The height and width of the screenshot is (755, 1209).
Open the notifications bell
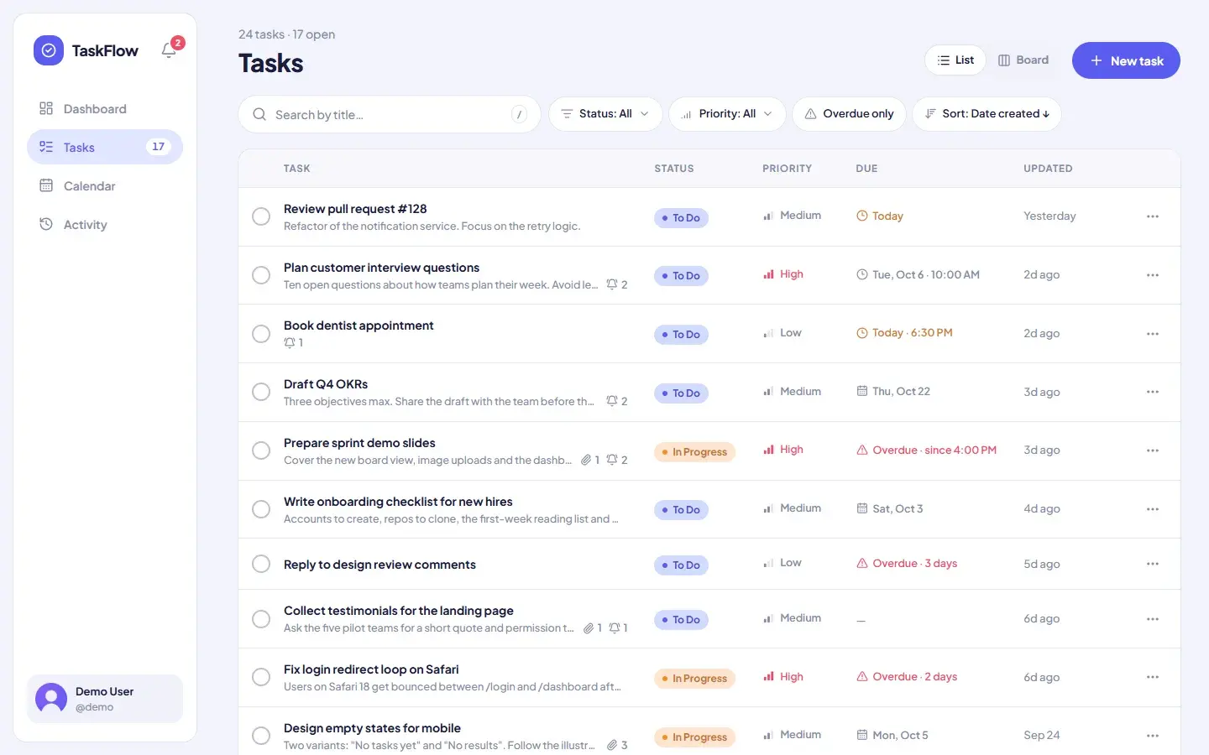[169, 50]
